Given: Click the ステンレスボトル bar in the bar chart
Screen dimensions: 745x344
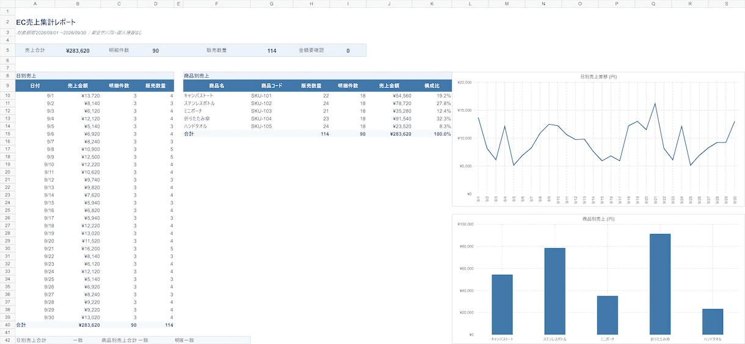Looking at the screenshot, I should tap(554, 291).
